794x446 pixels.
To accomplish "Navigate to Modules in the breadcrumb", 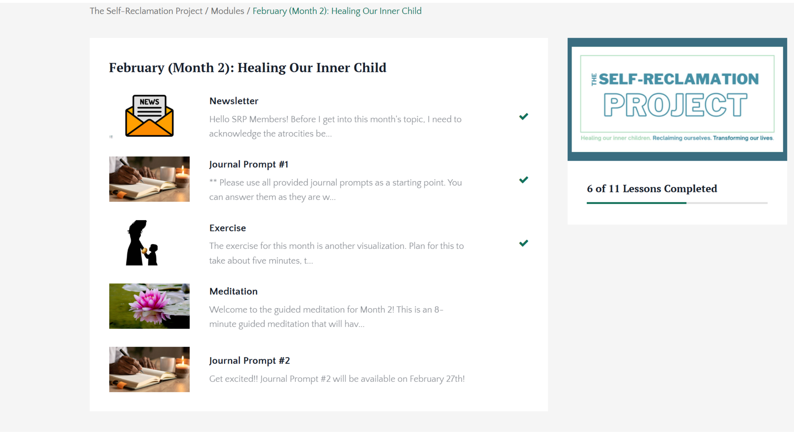I will coord(227,11).
